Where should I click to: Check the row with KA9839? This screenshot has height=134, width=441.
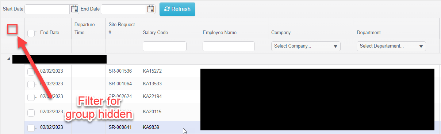31,128
